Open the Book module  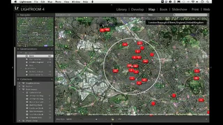tap(163, 9)
